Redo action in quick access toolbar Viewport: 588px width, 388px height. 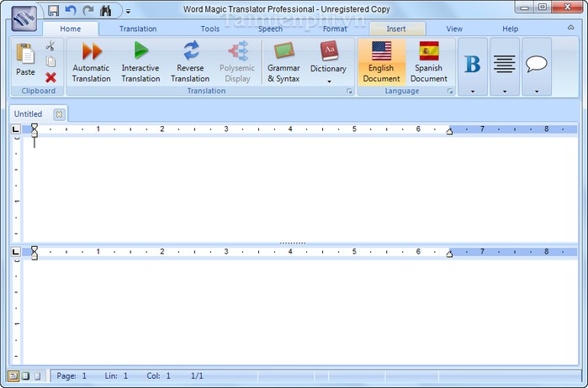point(88,10)
